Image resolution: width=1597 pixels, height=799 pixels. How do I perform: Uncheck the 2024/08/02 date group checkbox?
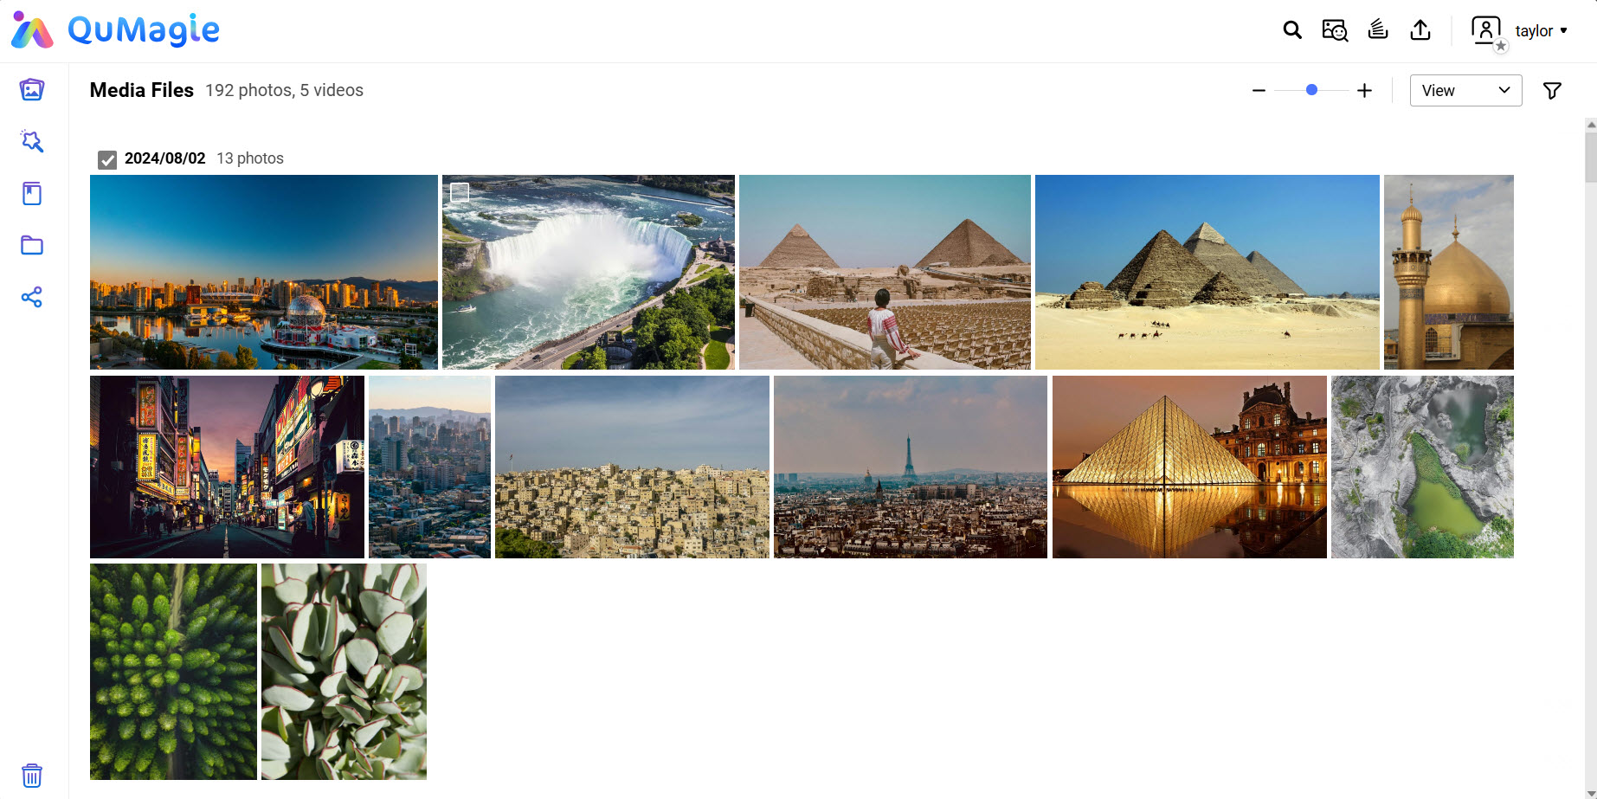click(x=107, y=159)
